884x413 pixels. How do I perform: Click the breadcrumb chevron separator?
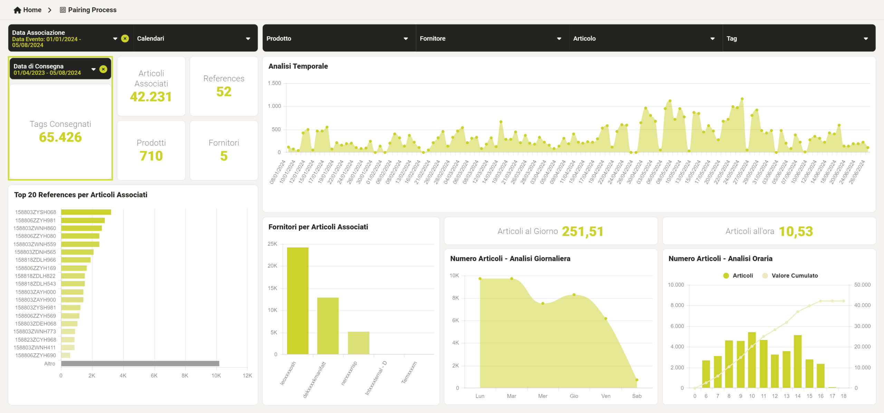(x=50, y=10)
